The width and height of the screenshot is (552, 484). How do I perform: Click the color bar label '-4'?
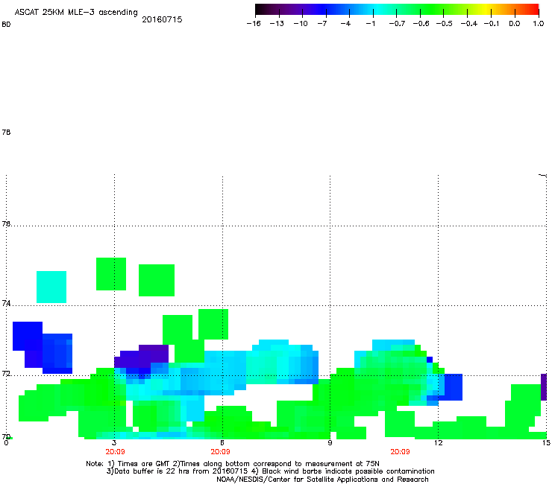click(x=345, y=24)
